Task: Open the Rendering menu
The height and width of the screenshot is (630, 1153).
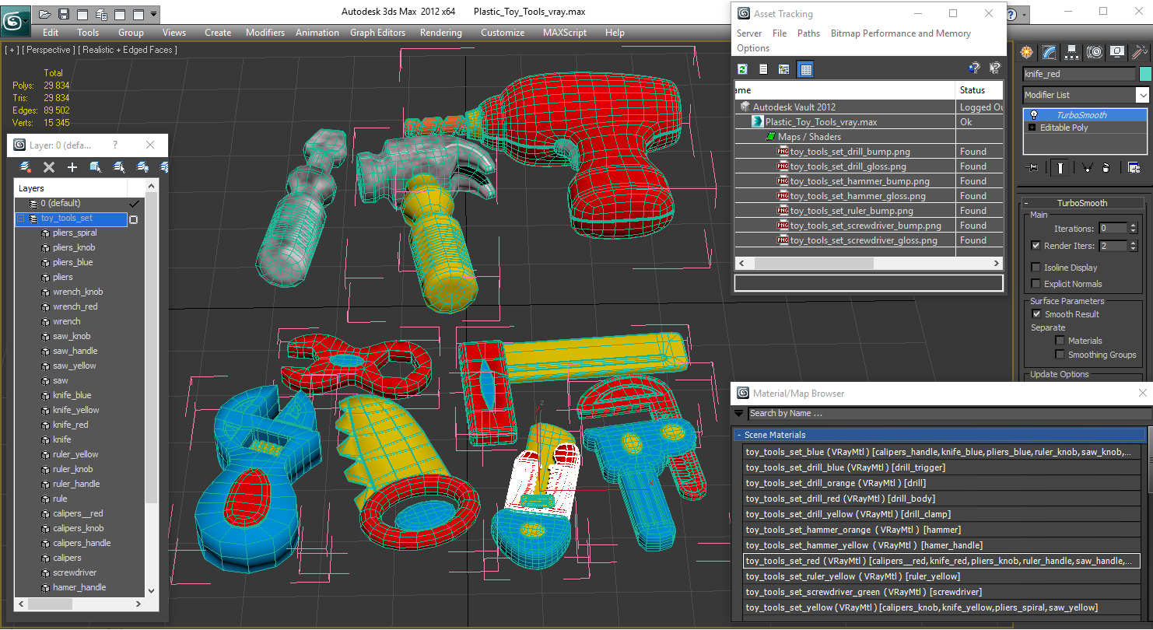Action: click(x=440, y=33)
